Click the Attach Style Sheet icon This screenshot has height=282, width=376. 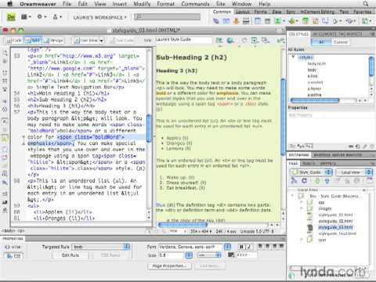[352, 146]
